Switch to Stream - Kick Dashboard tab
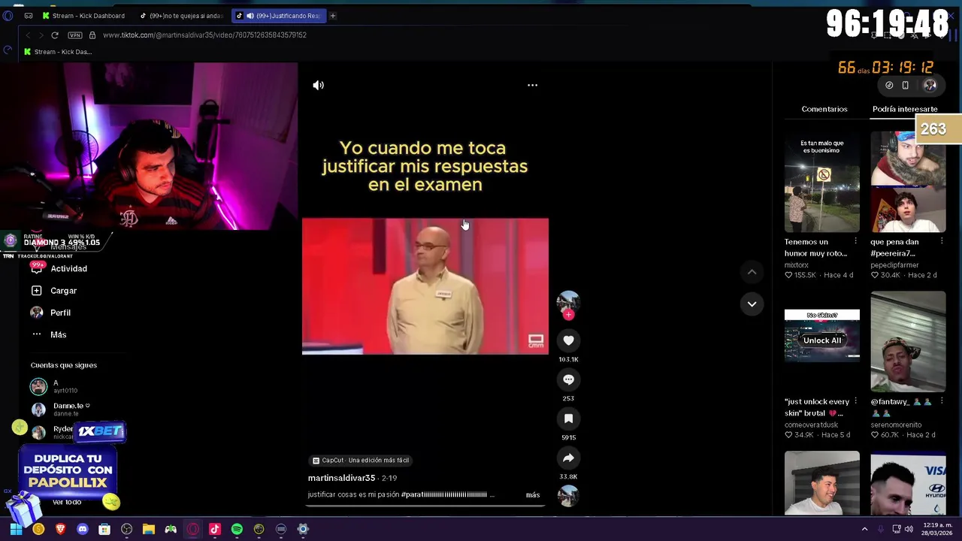Image resolution: width=962 pixels, height=541 pixels. coord(83,15)
